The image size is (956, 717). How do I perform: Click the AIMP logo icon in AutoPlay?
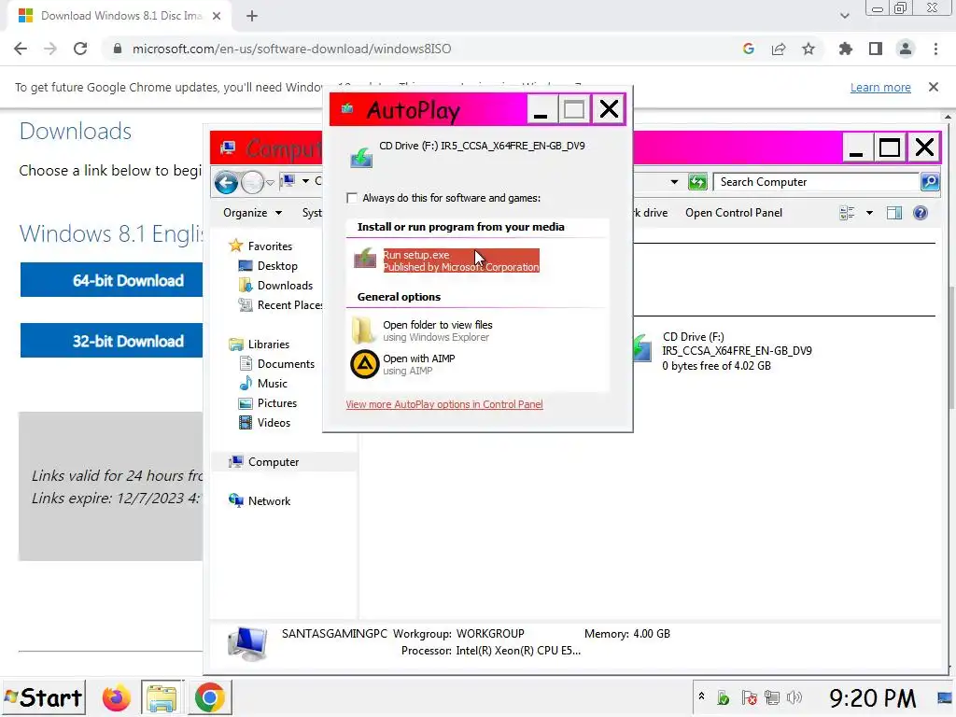point(365,365)
